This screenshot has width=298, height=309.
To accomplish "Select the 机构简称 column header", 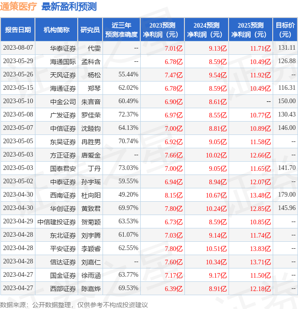I will [x=57, y=30].
